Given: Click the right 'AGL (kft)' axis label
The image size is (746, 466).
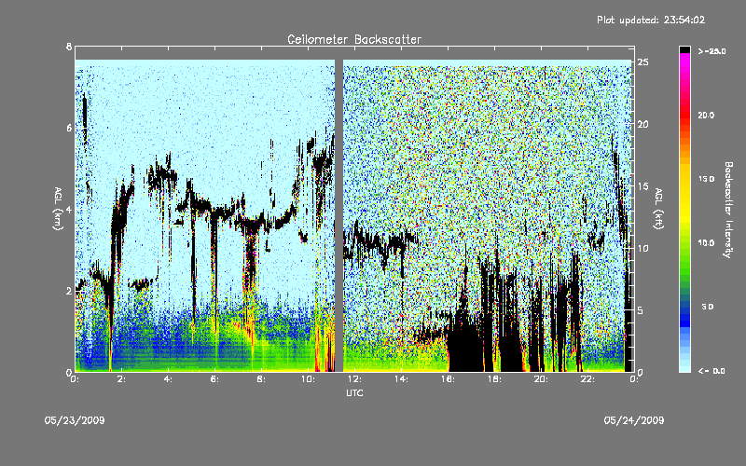Looking at the screenshot, I should (x=658, y=209).
